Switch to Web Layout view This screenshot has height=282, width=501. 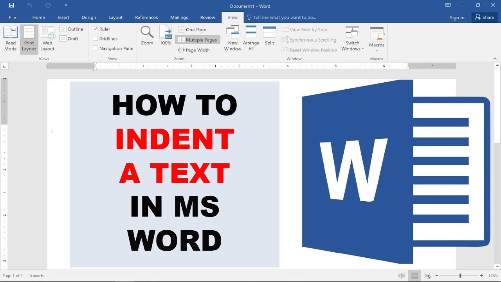coord(47,39)
